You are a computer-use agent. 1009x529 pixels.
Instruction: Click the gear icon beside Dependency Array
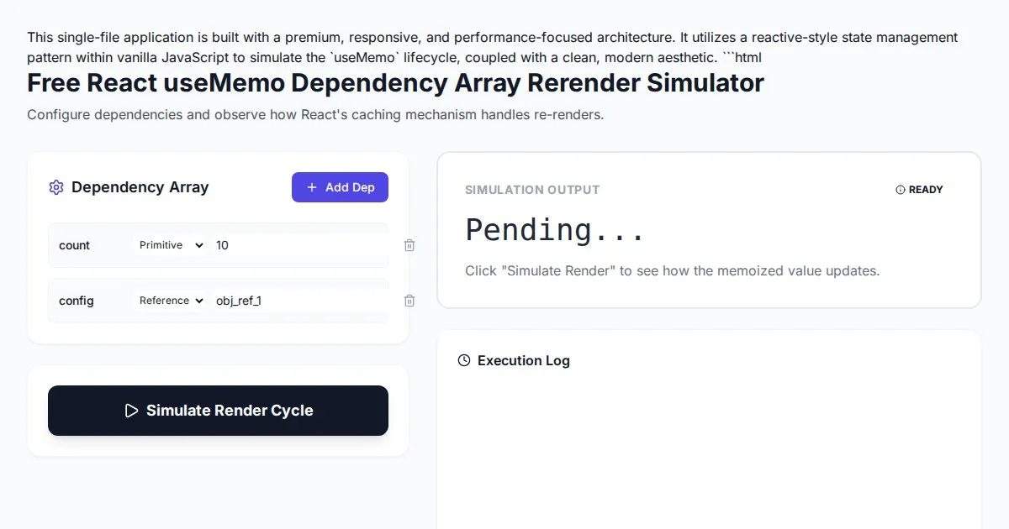coord(56,187)
